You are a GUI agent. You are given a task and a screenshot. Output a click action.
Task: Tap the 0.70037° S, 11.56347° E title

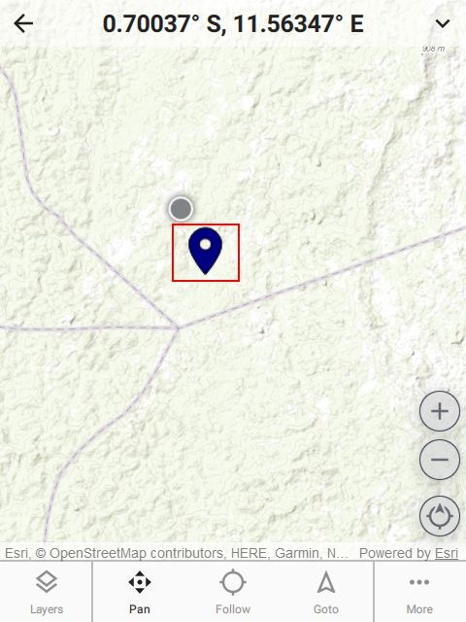233,23
